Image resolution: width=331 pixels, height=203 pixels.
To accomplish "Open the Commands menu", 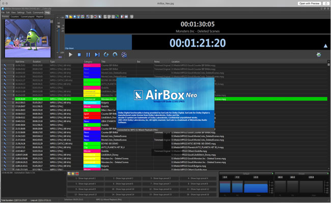I will pyautogui.click(x=38, y=13).
